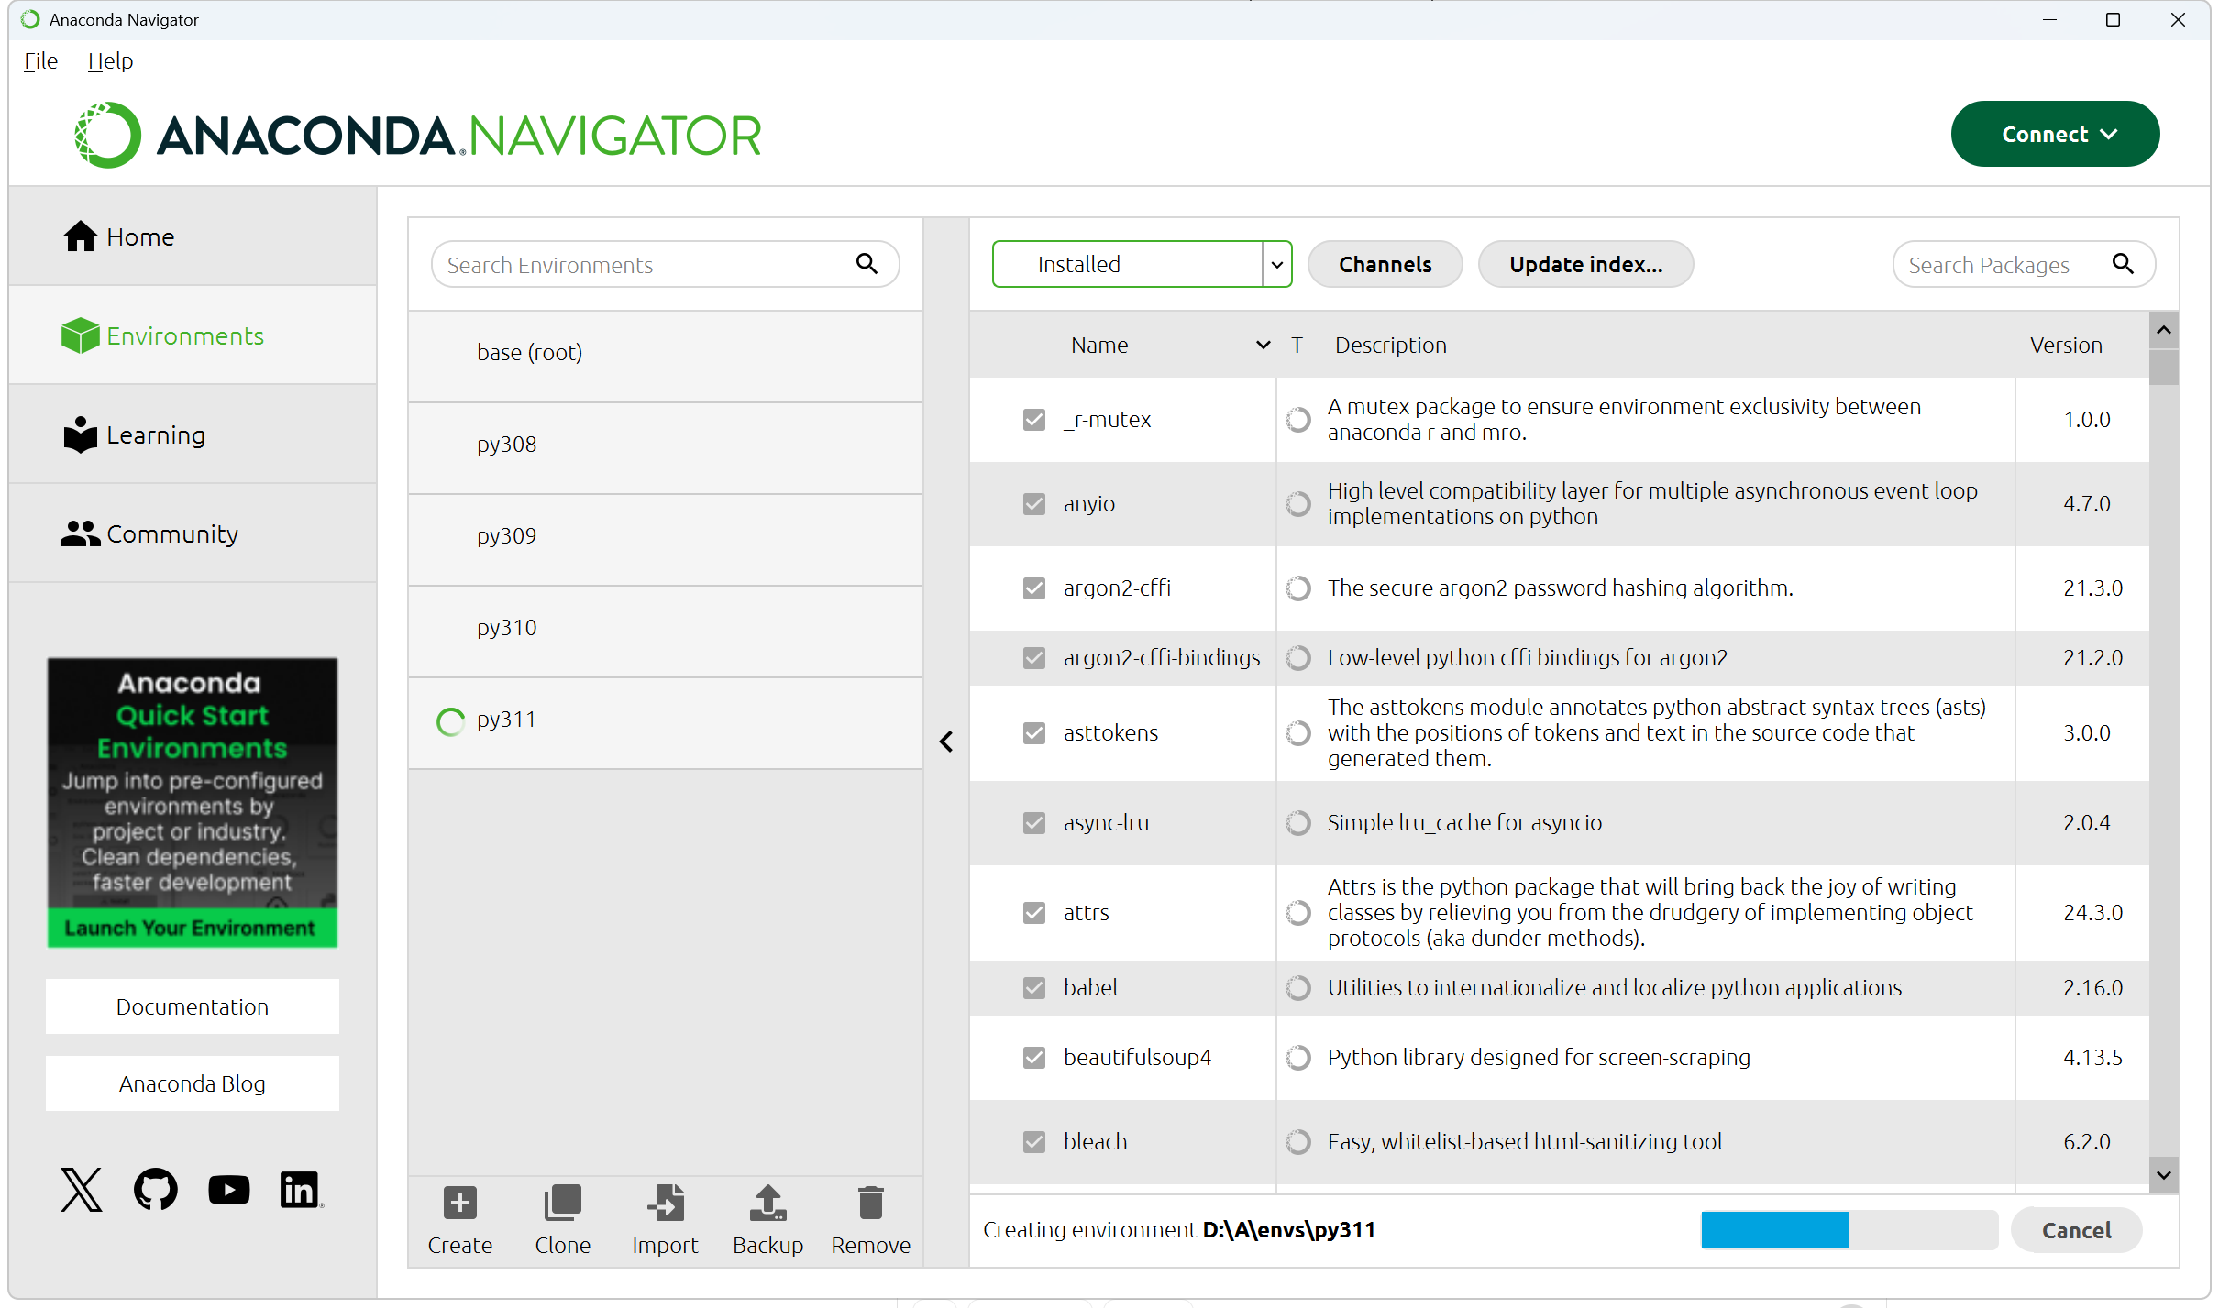Click the package list scrollbar up arrow
This screenshot has height=1308, width=2219.
[2164, 330]
